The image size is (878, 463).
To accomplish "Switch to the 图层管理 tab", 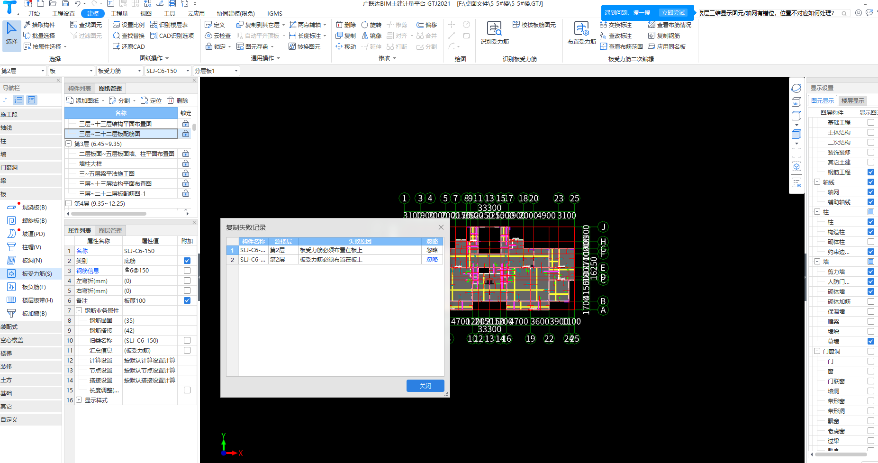I will pyautogui.click(x=110, y=230).
